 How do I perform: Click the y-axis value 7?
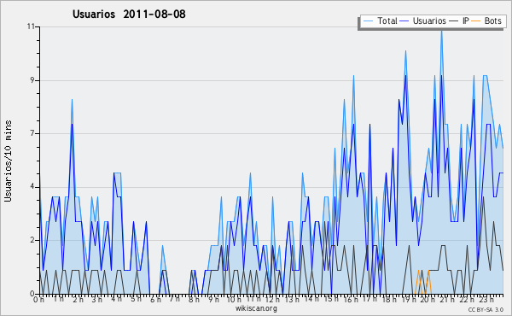coord(32,133)
